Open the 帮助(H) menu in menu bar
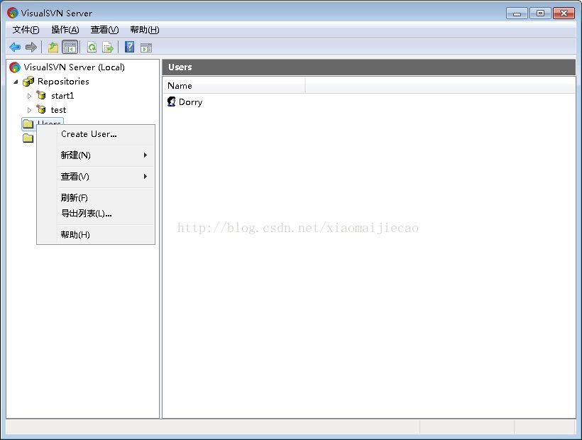582x440 pixels. (145, 30)
